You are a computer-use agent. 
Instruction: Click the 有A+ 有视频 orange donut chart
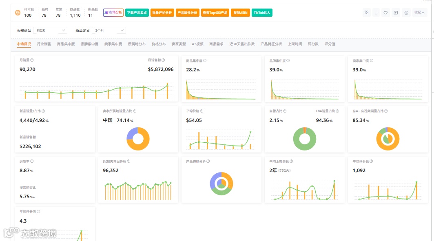coord(388,139)
